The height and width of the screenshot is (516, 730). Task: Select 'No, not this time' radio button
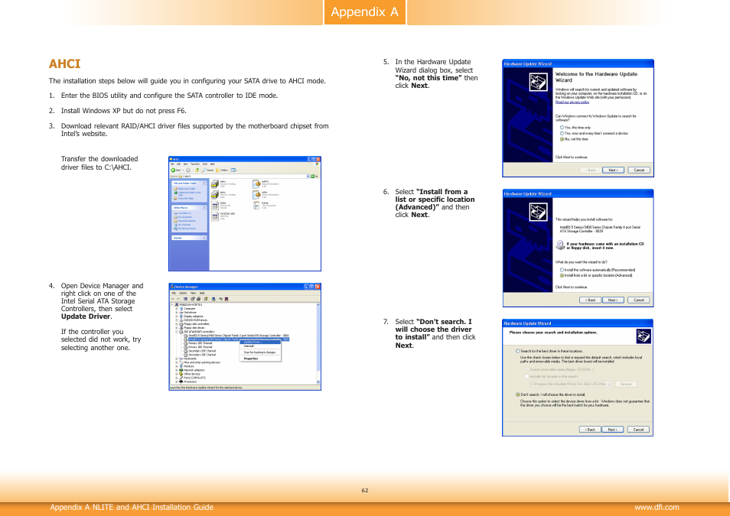[x=562, y=139]
